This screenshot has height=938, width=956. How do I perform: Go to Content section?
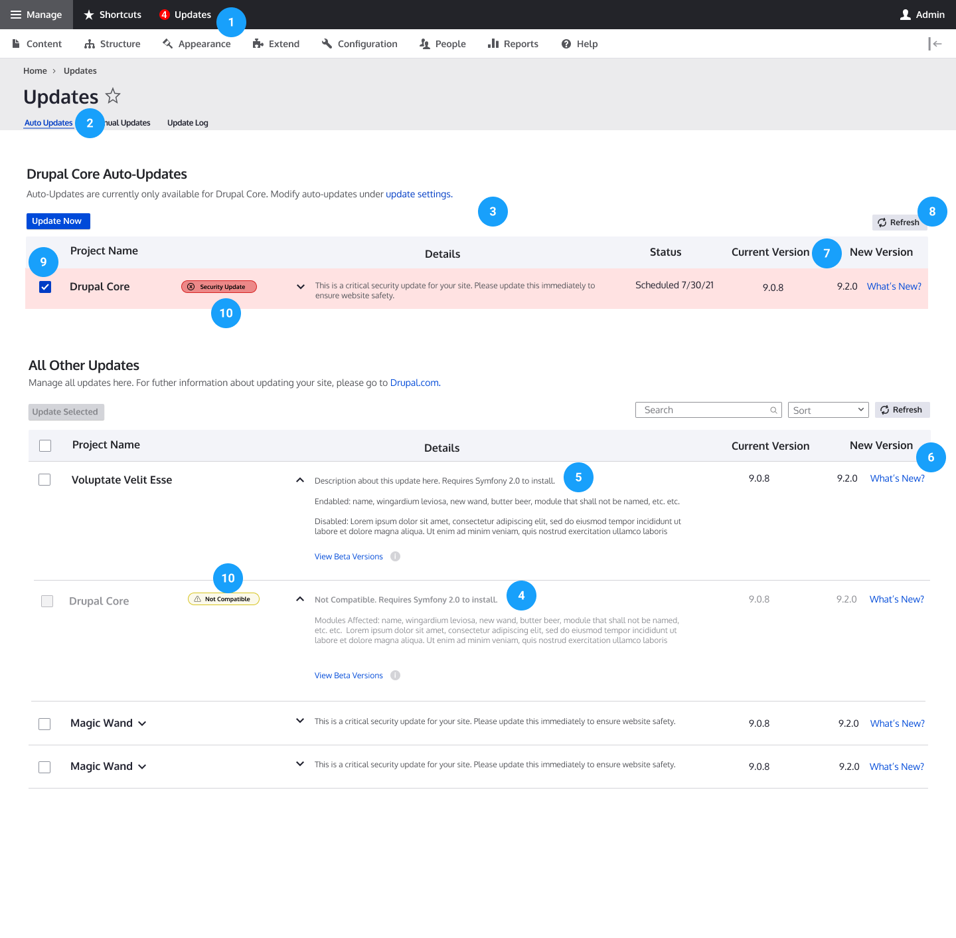pos(37,44)
